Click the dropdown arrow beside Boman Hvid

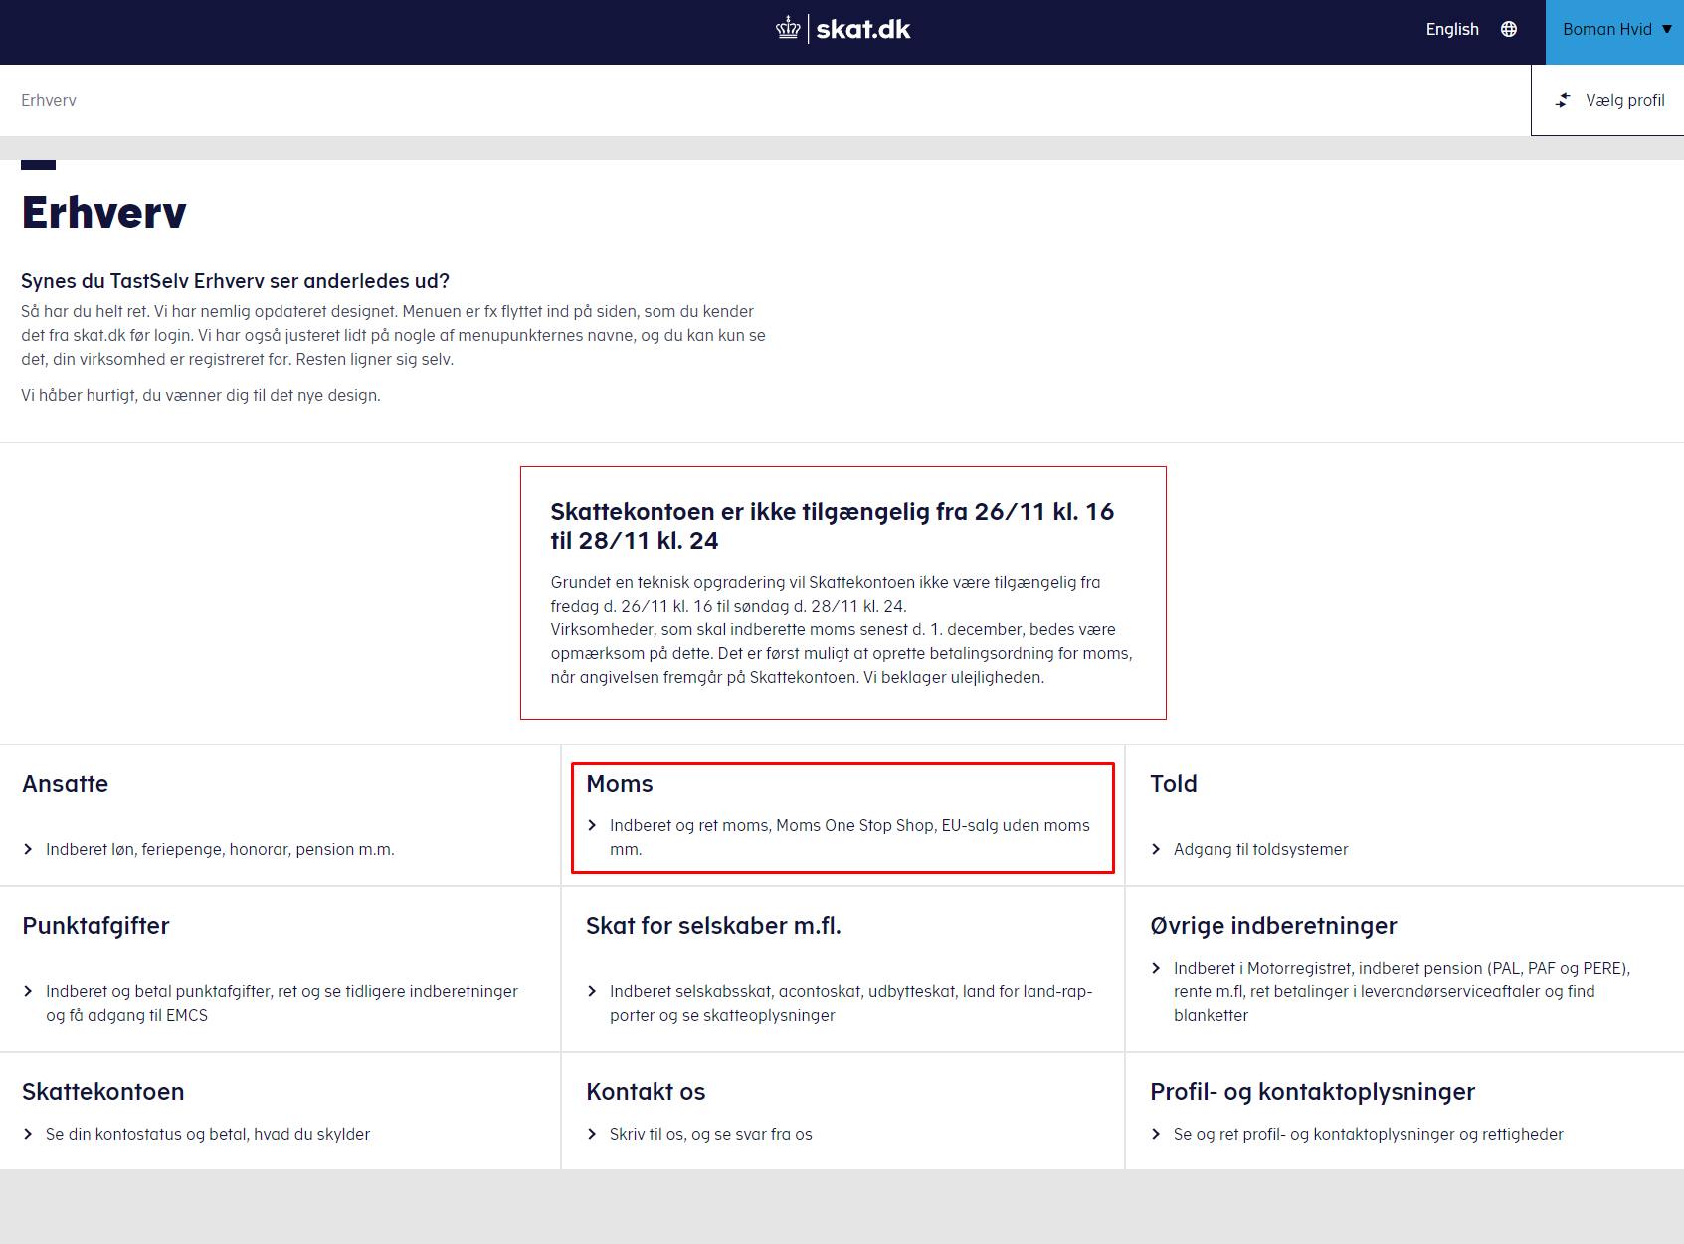click(x=1667, y=29)
